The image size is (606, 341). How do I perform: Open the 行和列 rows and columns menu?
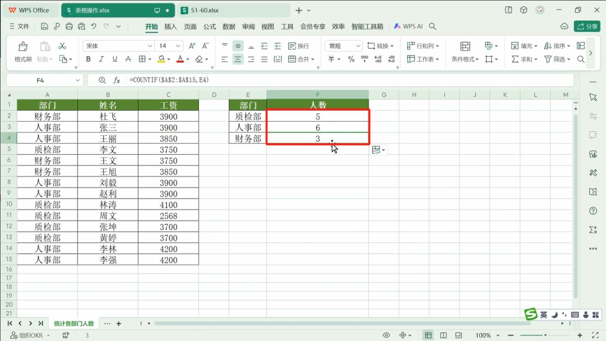423,46
